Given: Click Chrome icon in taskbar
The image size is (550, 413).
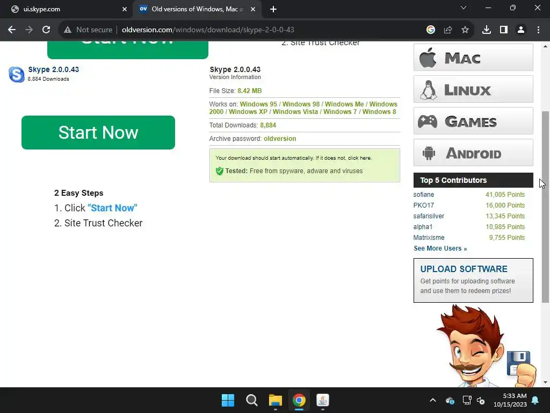Looking at the screenshot, I should click(299, 400).
